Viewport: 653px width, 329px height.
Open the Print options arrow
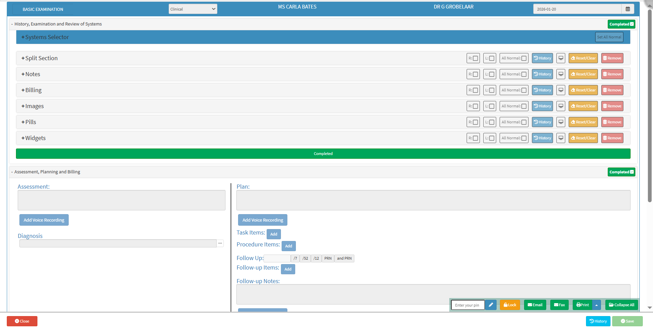click(x=597, y=305)
